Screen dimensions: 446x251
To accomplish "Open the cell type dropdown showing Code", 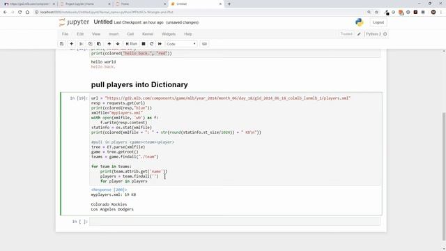I will pyautogui.click(x=181, y=44).
